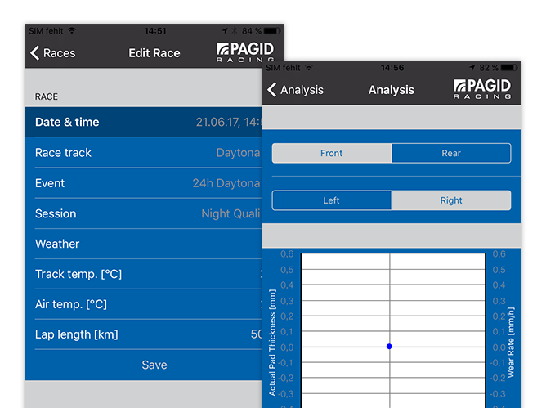Screen dimensions: 546x408
Task: Open the Event row
Action: click(143, 183)
